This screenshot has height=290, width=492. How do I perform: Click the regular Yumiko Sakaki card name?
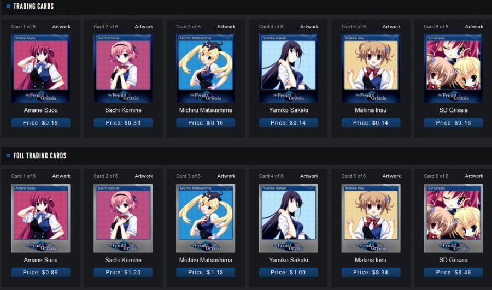288,110
